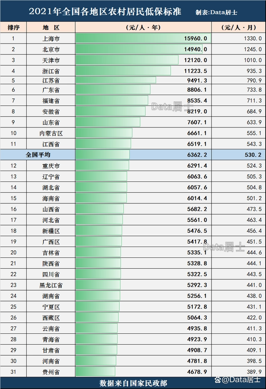Click the value 15960.0 for 上海市

[195, 39]
